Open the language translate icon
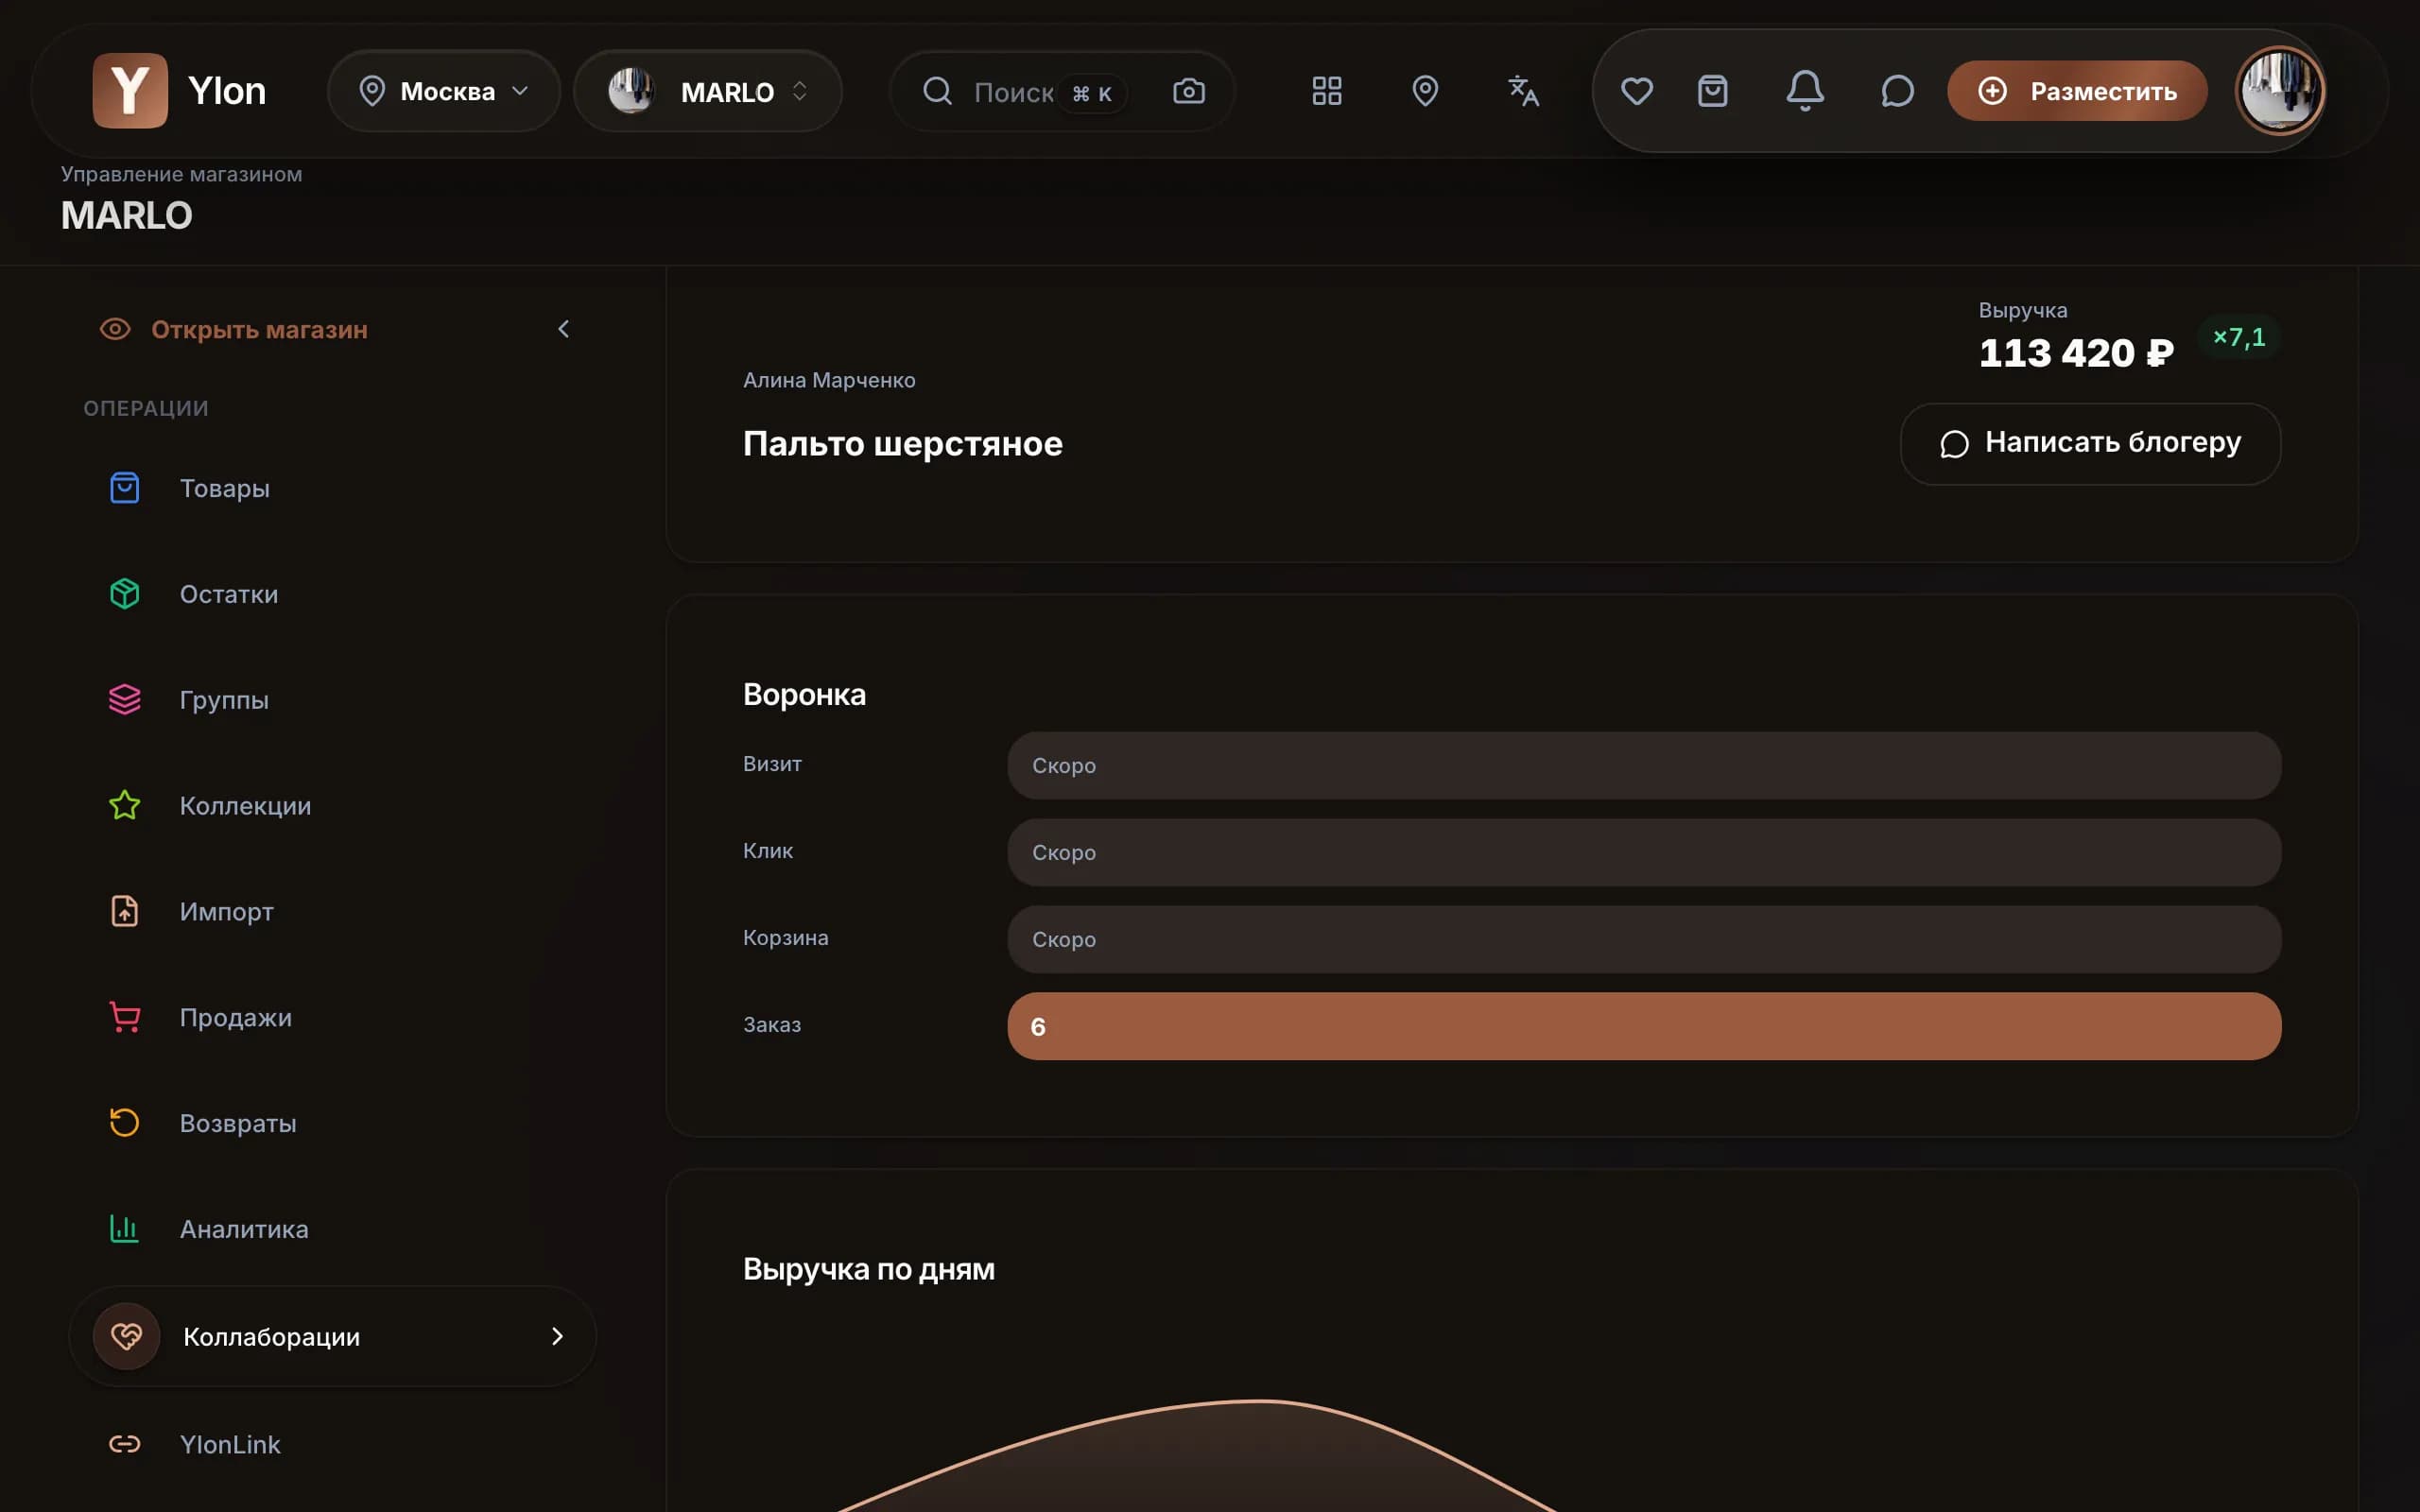 pyautogui.click(x=1523, y=91)
